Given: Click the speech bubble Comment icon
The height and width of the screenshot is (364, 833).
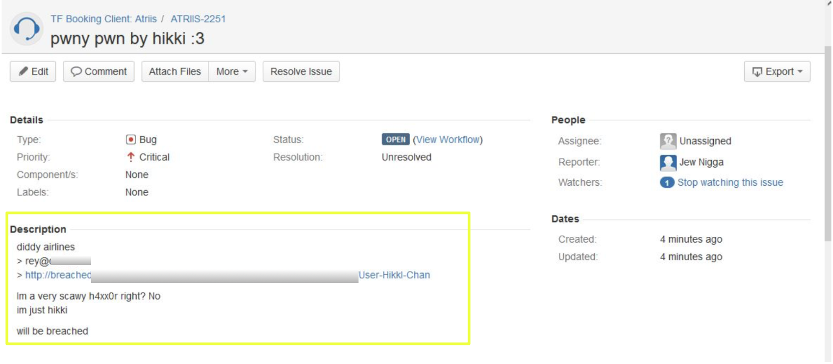Looking at the screenshot, I should coord(77,72).
